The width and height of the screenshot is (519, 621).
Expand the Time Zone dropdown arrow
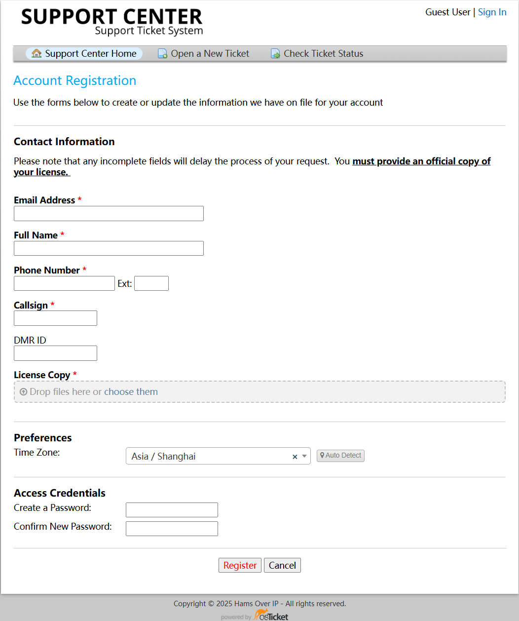[304, 456]
